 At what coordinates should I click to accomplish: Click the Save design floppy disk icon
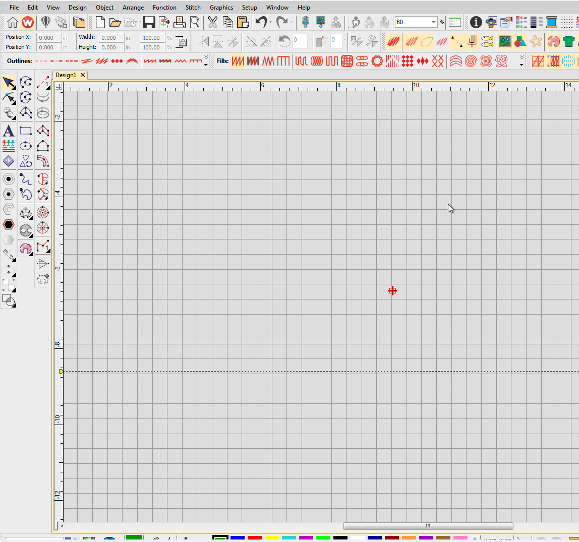coord(149,22)
